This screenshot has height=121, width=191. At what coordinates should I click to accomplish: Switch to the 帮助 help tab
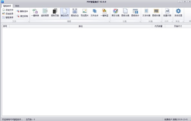(17, 6)
